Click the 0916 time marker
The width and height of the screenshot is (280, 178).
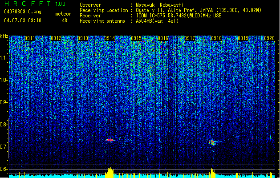[163, 38]
